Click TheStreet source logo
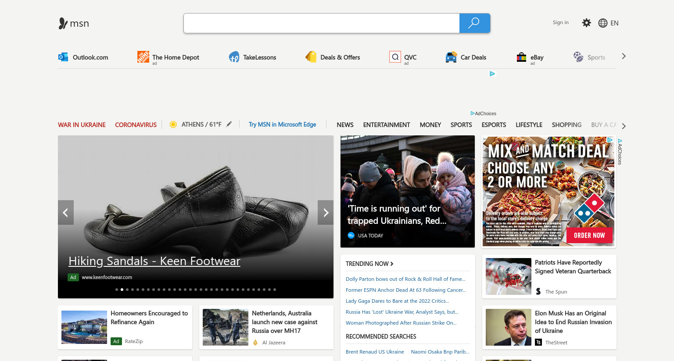The height and width of the screenshot is (361, 674). click(538, 342)
